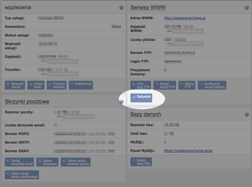Open Ustaw opcje konta pocztowego

tap(22, 175)
